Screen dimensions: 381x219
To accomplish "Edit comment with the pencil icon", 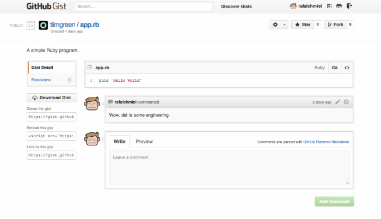I will [337, 102].
